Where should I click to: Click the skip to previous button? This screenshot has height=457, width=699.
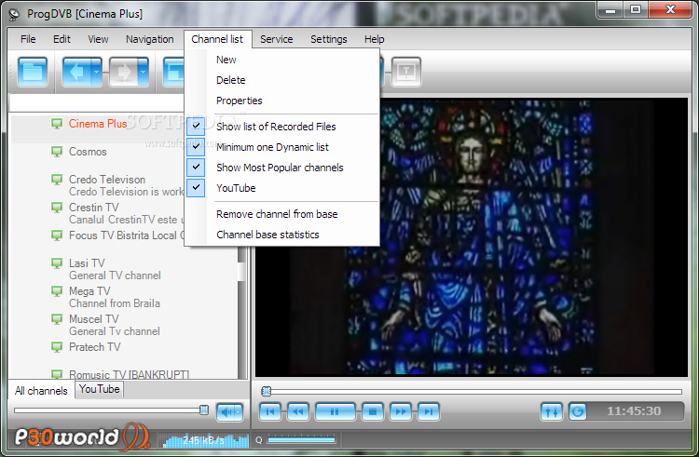[x=270, y=411]
